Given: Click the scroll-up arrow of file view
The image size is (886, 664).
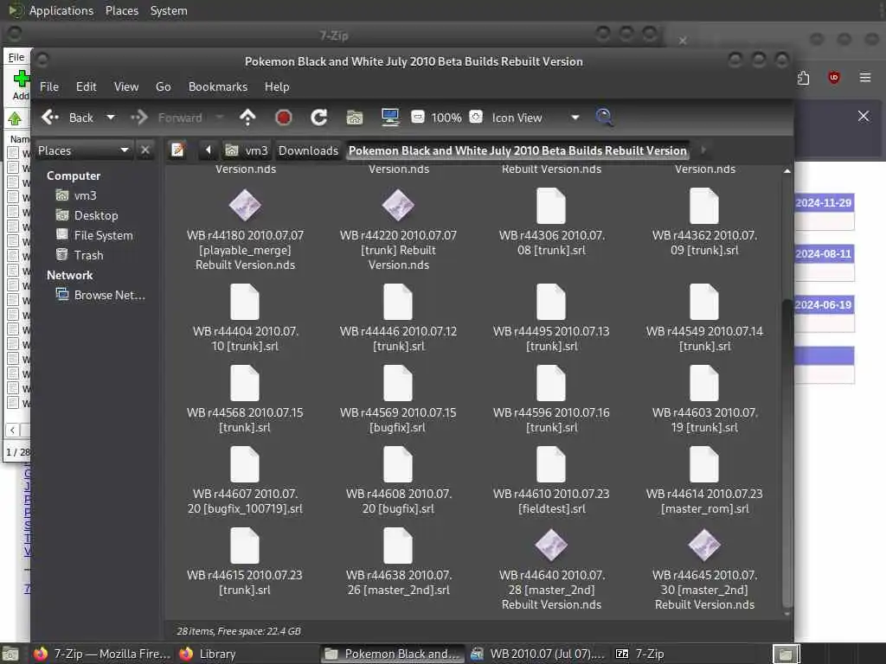Looking at the screenshot, I should coord(786,170).
